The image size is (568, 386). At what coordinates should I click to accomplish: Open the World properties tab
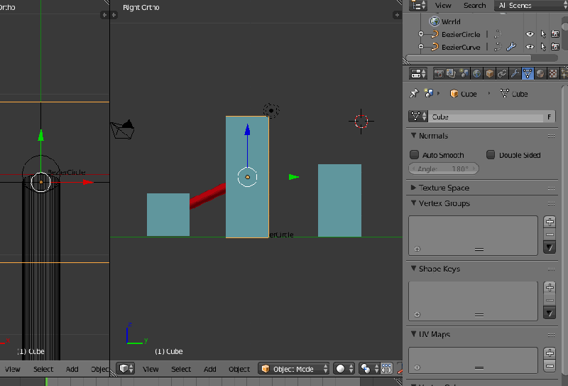(476, 74)
